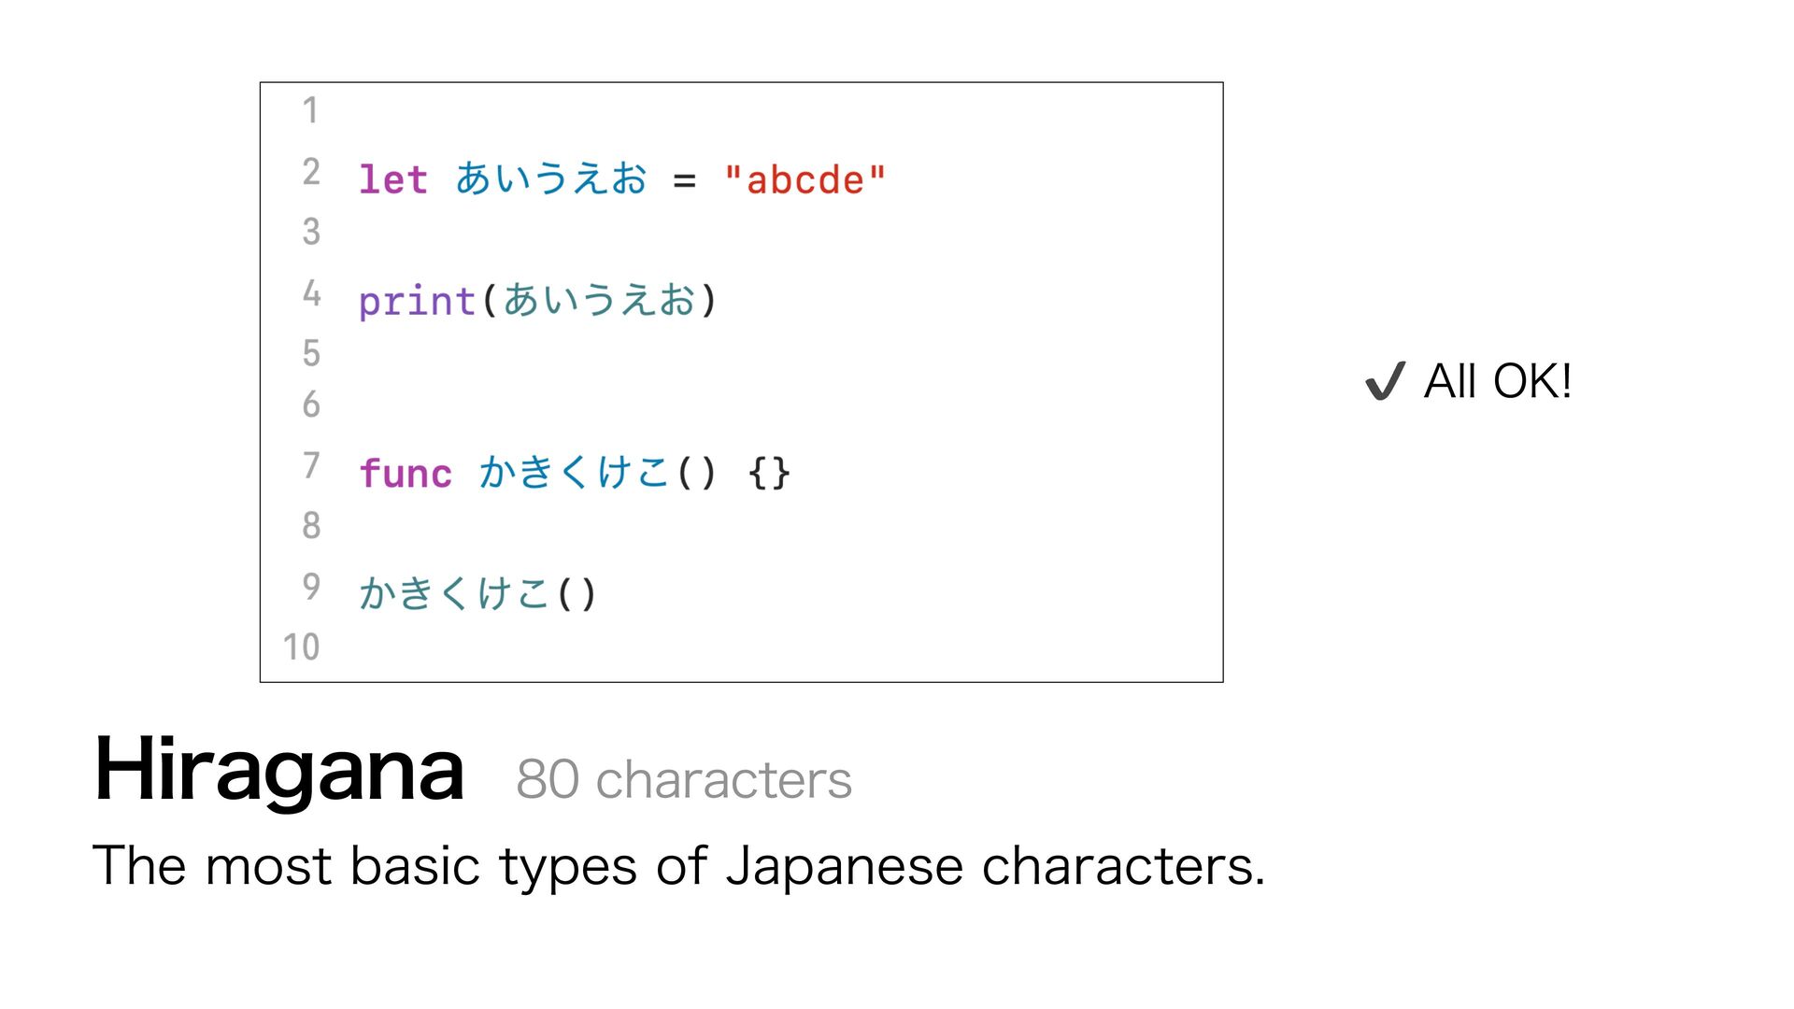Click the Hiragana heading
This screenshot has height=1009, width=1794.
point(279,770)
